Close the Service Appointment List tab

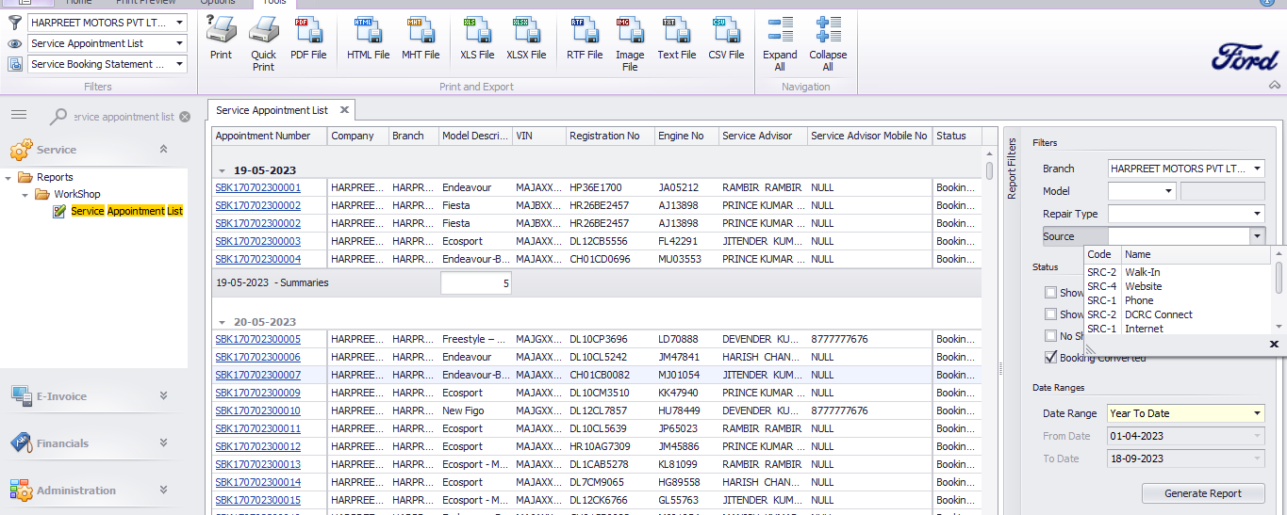point(344,110)
